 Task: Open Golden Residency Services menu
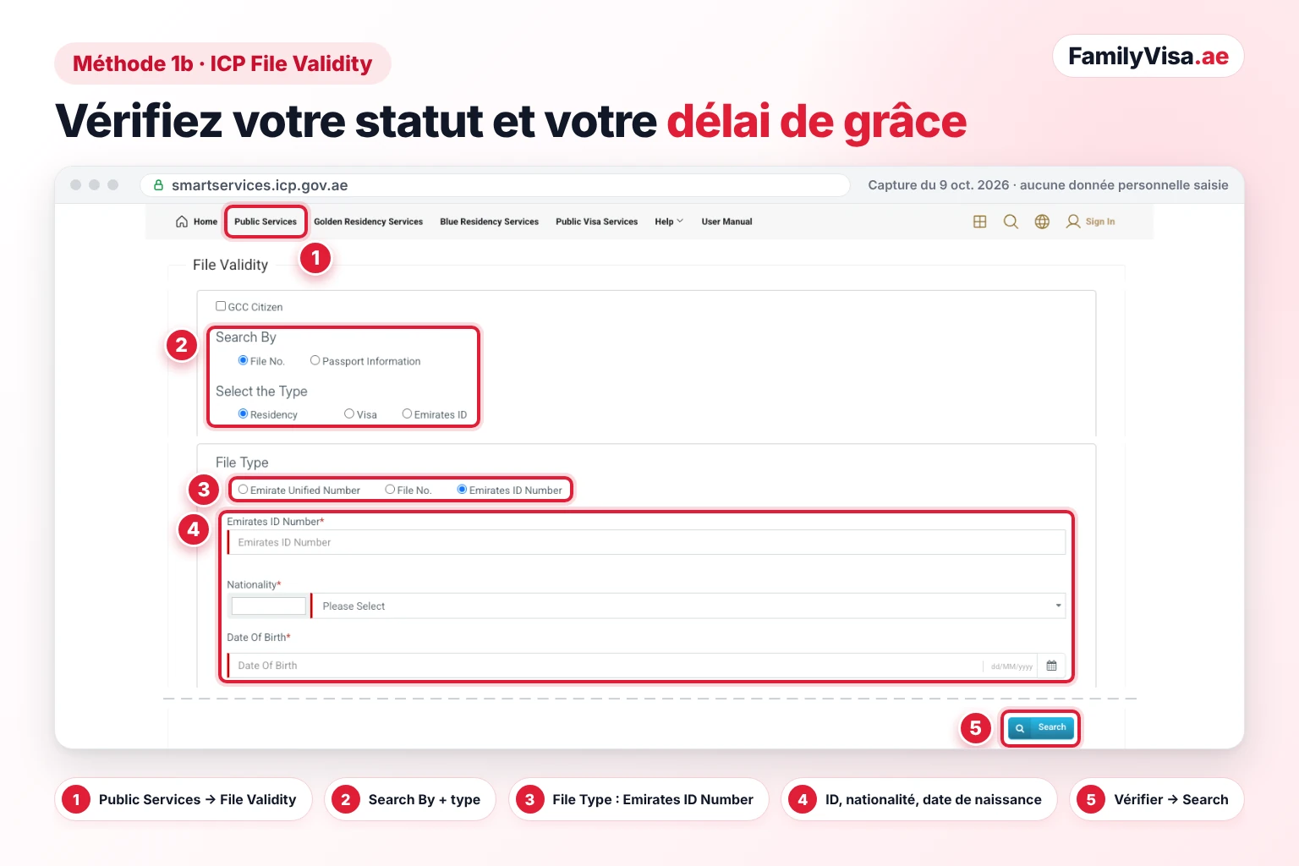[368, 222]
